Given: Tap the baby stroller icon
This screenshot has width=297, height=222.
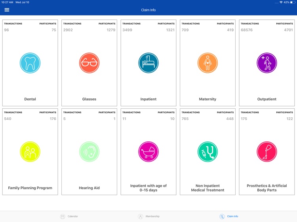Looking at the screenshot, I should (148, 152).
